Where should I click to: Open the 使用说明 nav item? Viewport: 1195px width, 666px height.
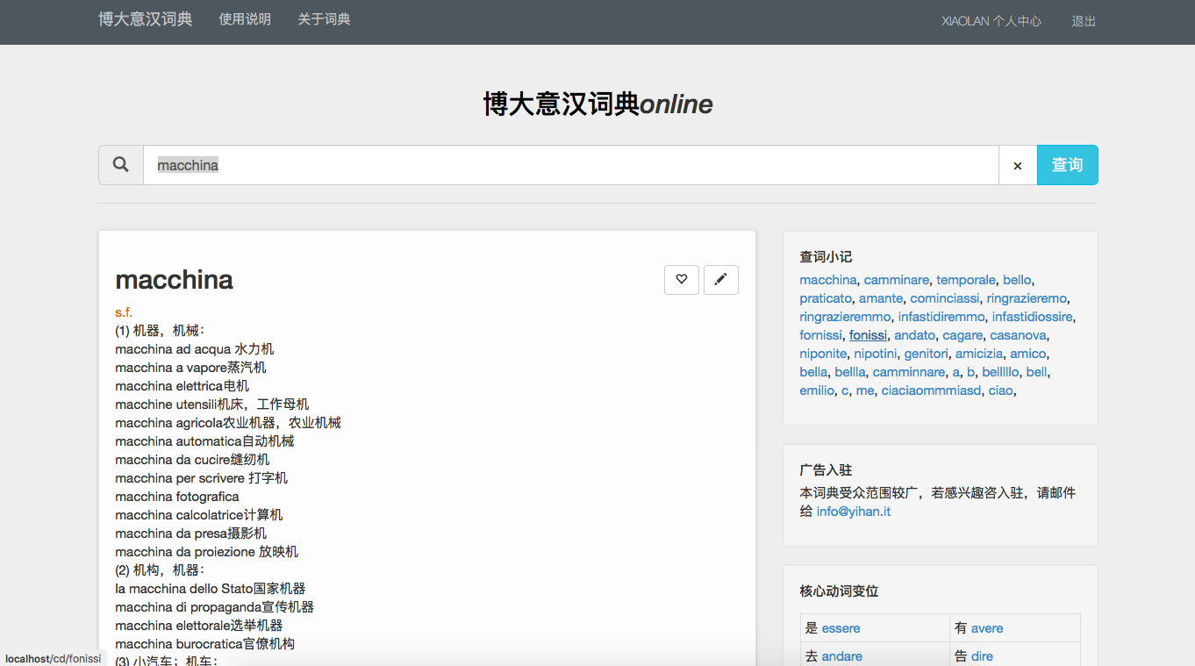pyautogui.click(x=245, y=19)
